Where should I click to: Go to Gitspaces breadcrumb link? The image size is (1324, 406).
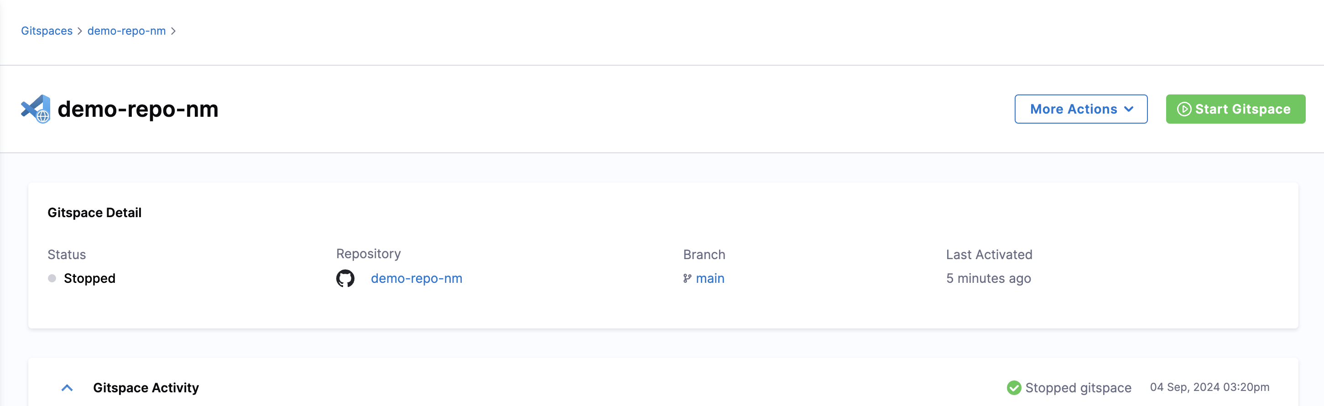[x=47, y=31]
